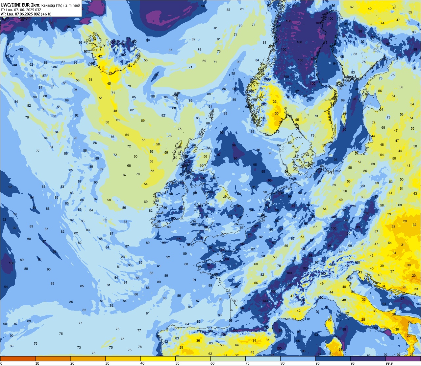
Task: Click the '60' value over Denmark's Jutland
Action: (x=290, y=142)
